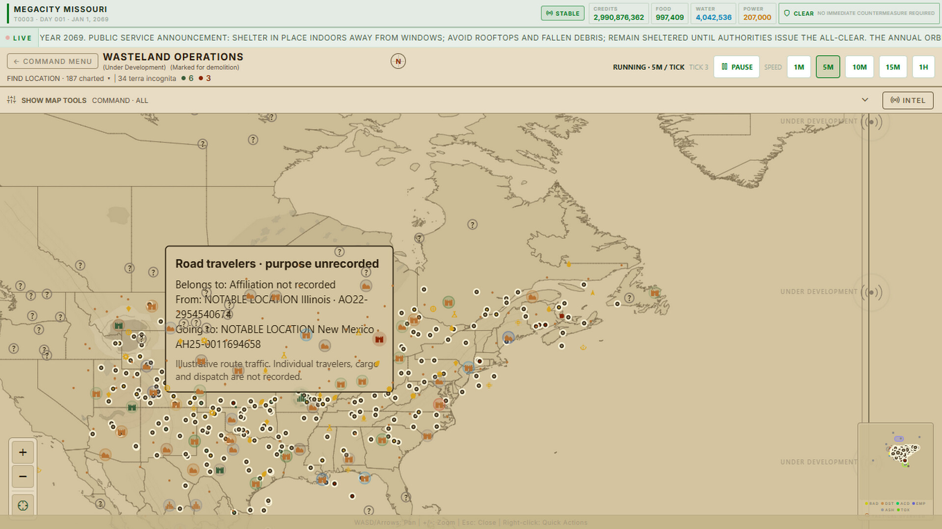Click the SHOW MAP TOOLS toggle
Image resolution: width=942 pixels, height=529 pixels.
coord(53,100)
